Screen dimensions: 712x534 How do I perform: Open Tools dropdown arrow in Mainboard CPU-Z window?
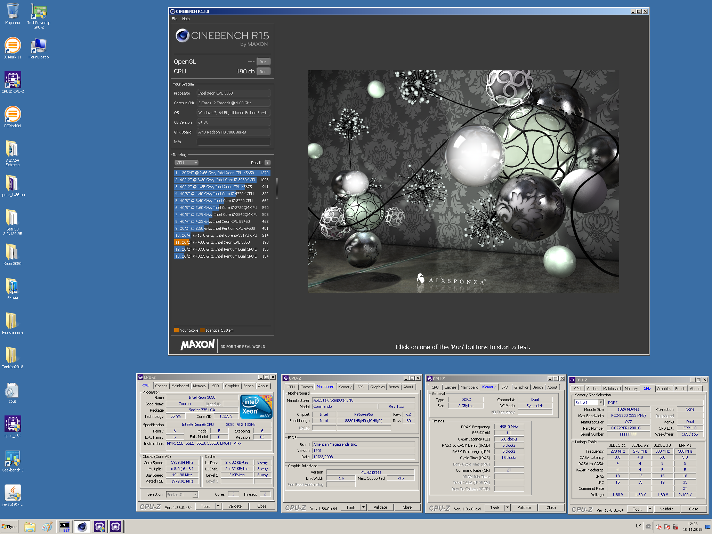(x=364, y=507)
